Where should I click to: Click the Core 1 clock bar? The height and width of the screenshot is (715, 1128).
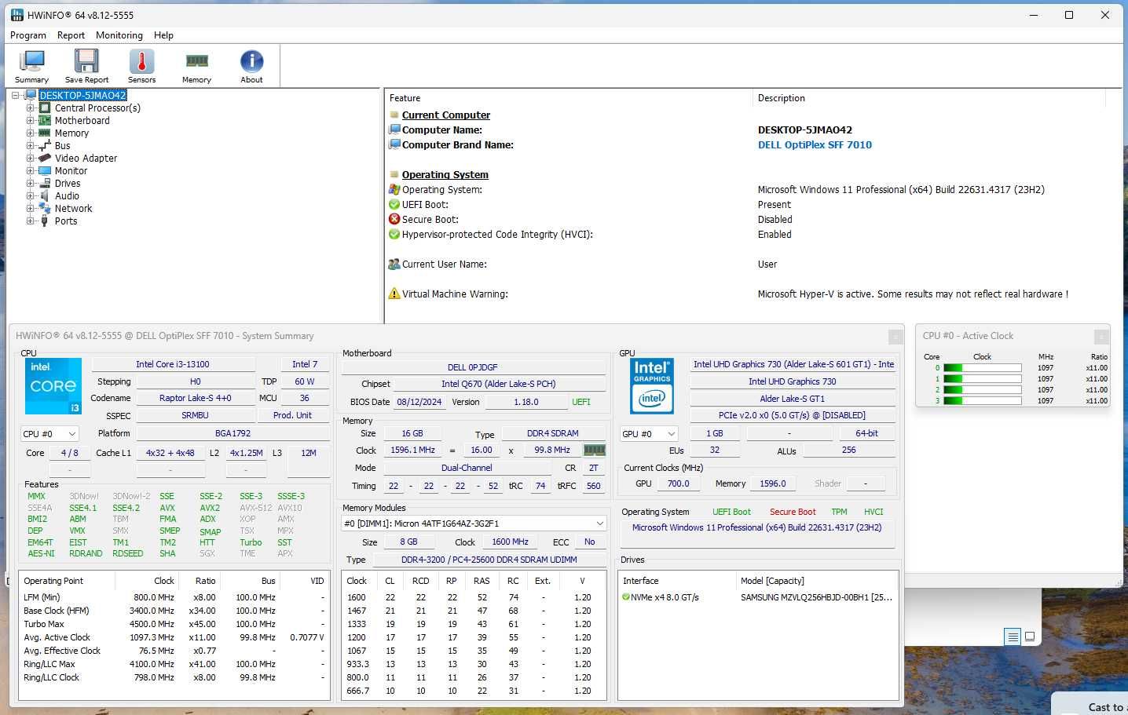point(982,379)
